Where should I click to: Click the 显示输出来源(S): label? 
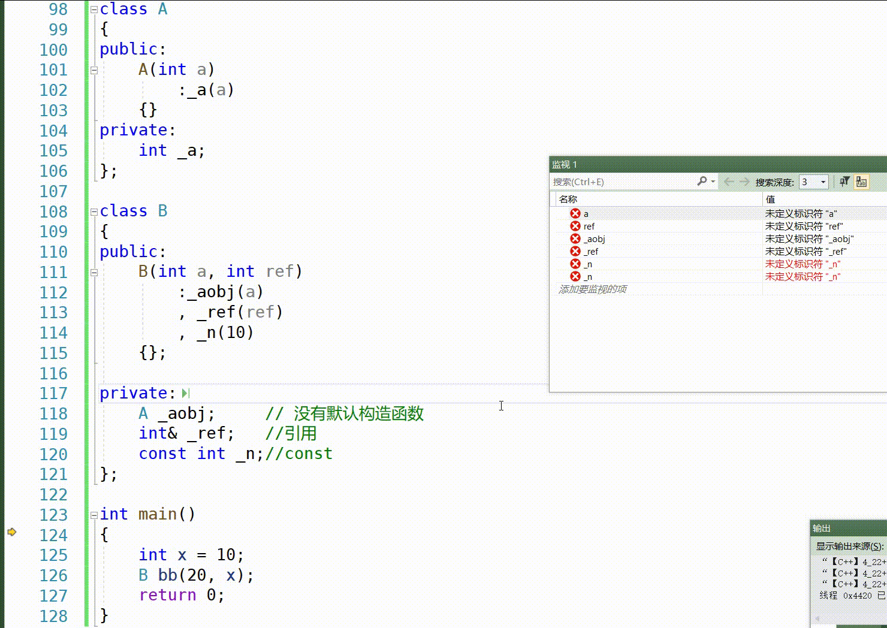[850, 546]
